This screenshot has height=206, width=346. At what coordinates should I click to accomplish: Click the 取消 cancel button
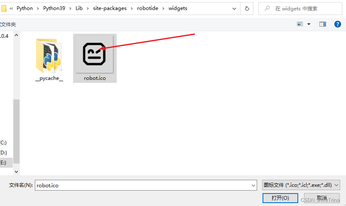322,198
